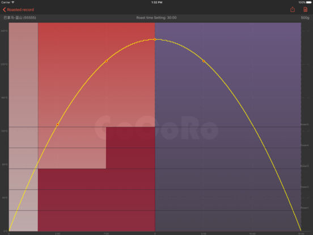The width and height of the screenshot is (313, 235).
Task: Tap the Roast time Setting: 30:00 label
Action: point(156,18)
